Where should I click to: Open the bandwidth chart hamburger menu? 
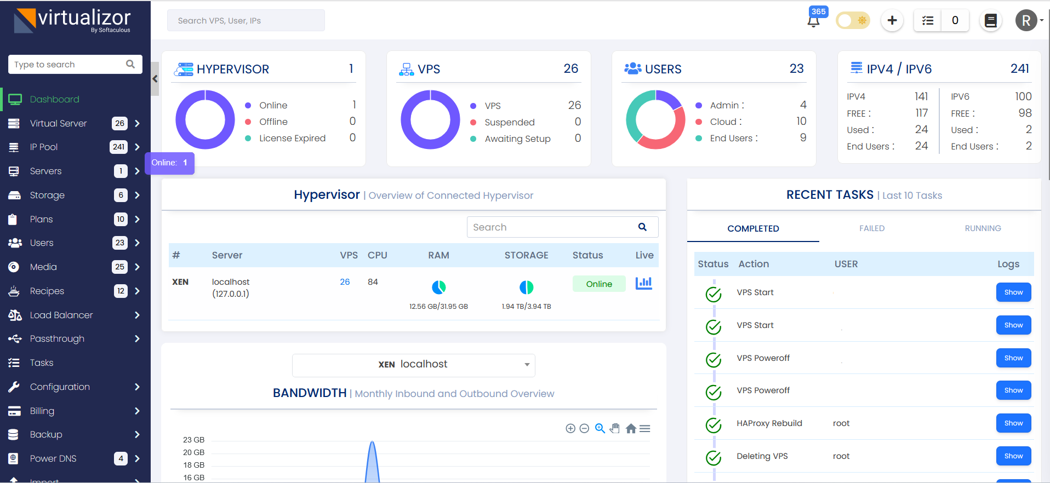645,429
